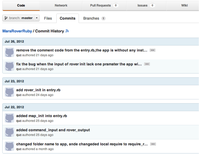Select the Files sub-tab
The width and height of the screenshot is (199, 154).
48,18
